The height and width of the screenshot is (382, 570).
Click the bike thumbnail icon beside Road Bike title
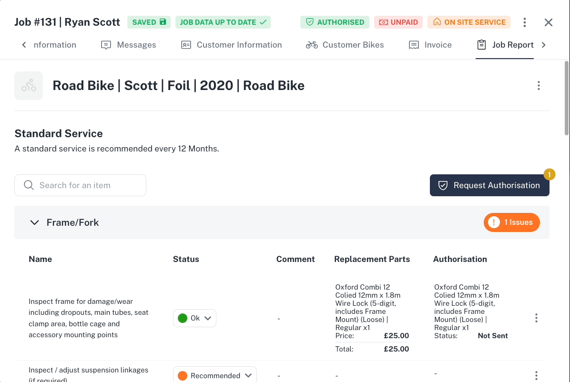[x=29, y=86]
